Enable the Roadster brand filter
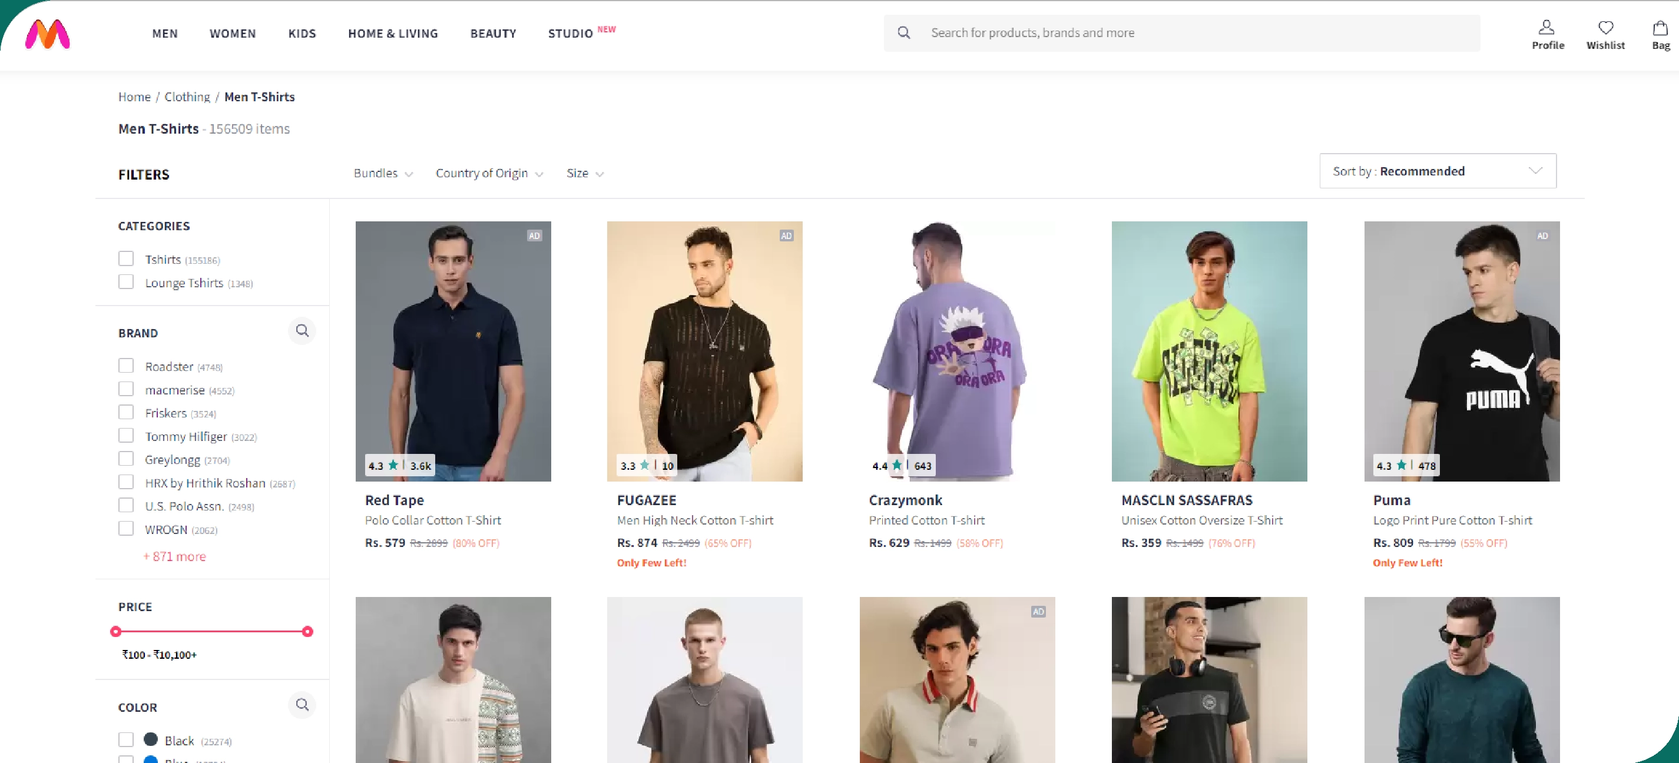Image resolution: width=1679 pixels, height=763 pixels. (x=126, y=365)
